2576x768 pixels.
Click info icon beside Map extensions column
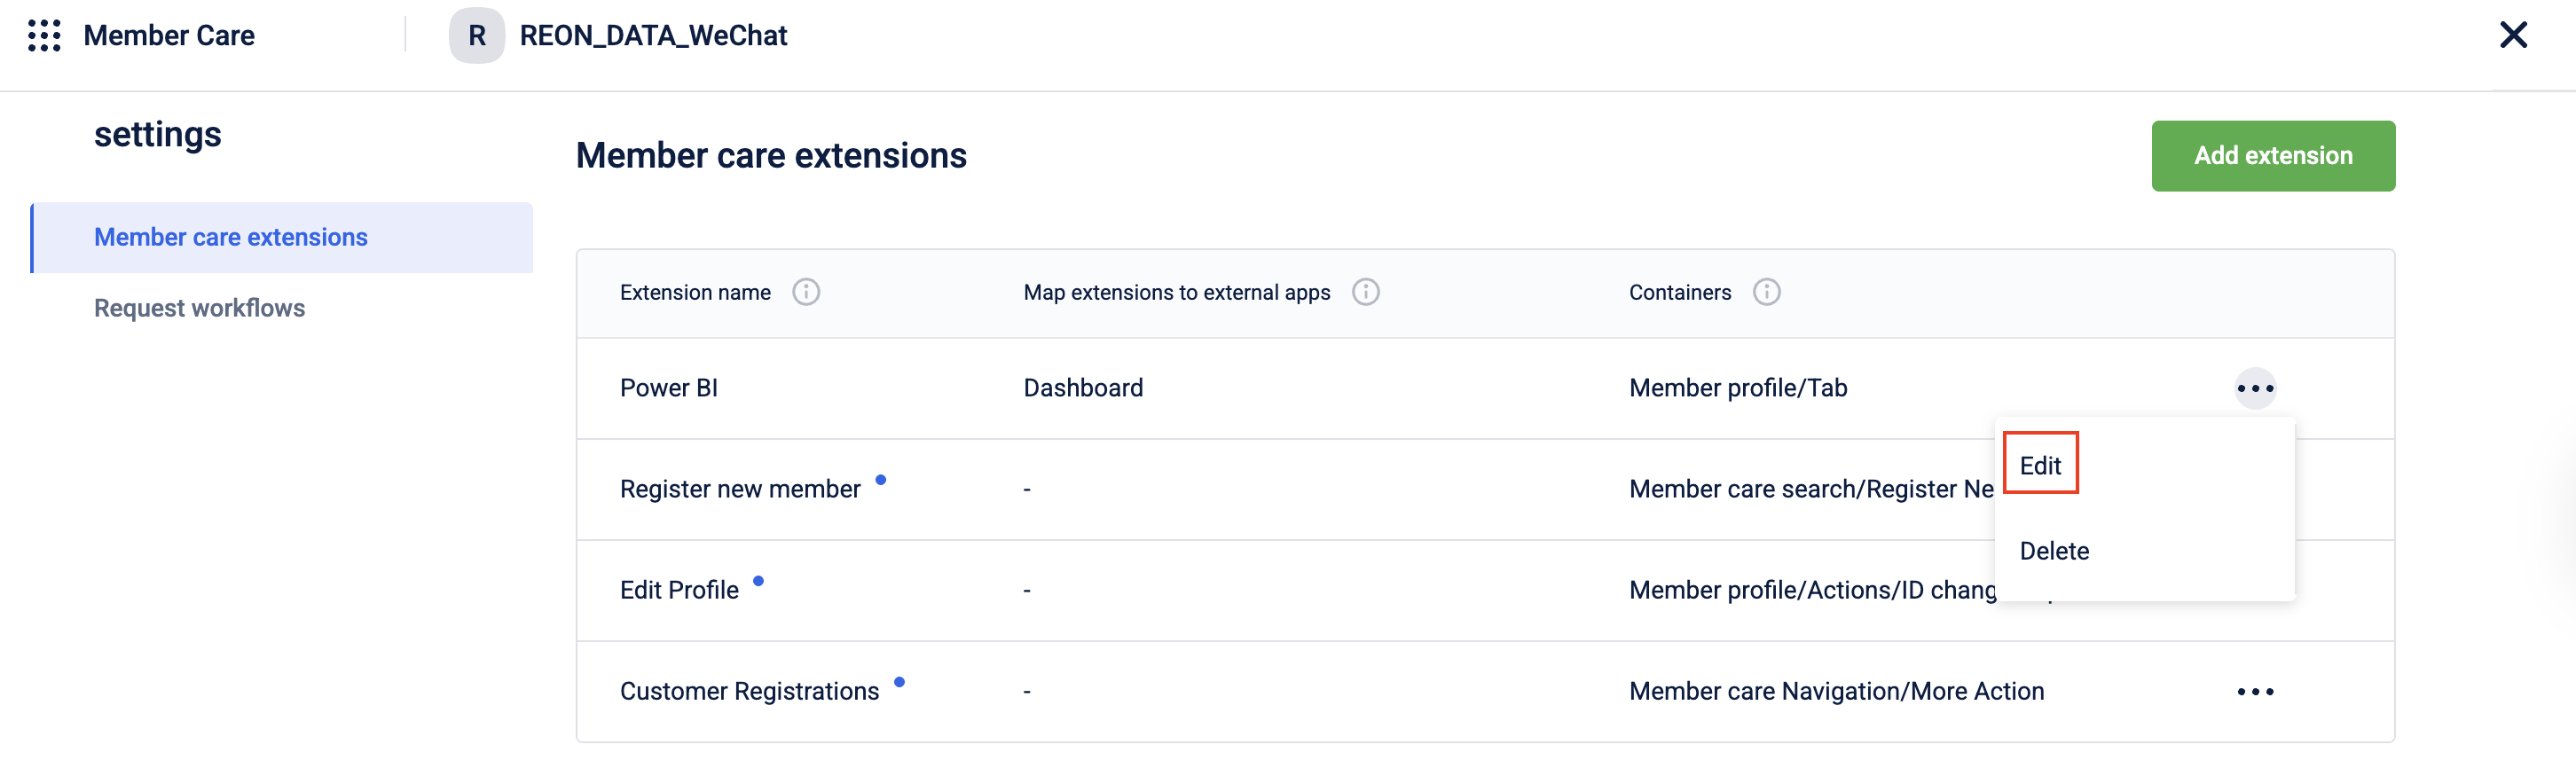point(1365,292)
